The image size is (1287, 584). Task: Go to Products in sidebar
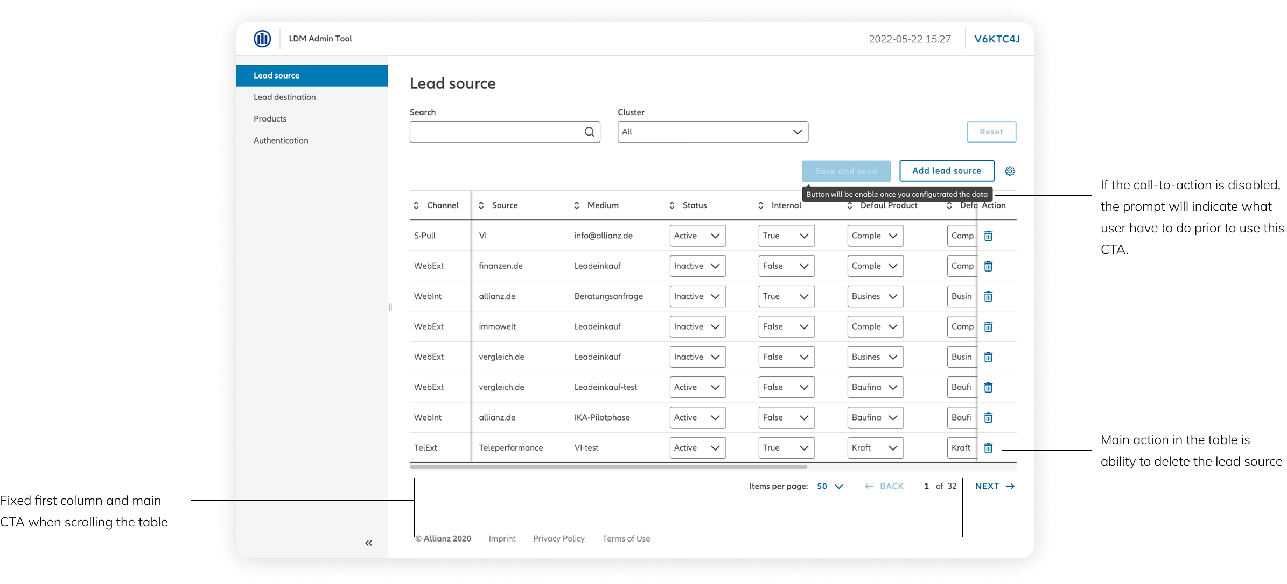[x=270, y=119]
